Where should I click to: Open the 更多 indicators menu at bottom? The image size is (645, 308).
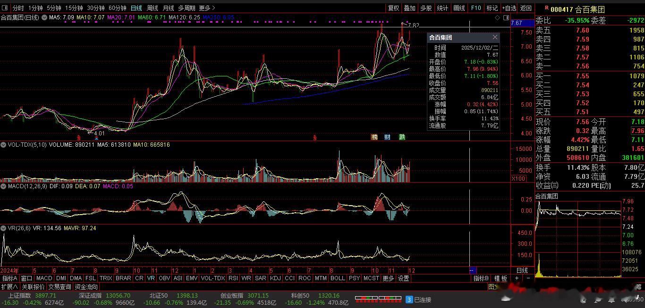pyautogui.click(x=388, y=278)
